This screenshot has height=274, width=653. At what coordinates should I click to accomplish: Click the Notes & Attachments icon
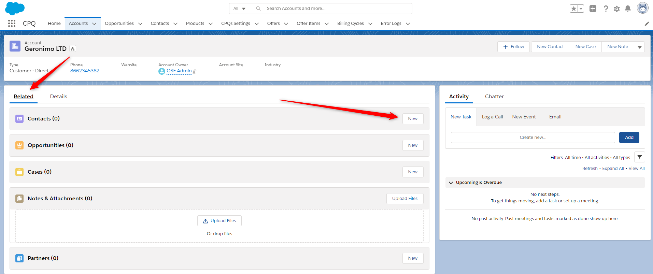click(x=19, y=199)
